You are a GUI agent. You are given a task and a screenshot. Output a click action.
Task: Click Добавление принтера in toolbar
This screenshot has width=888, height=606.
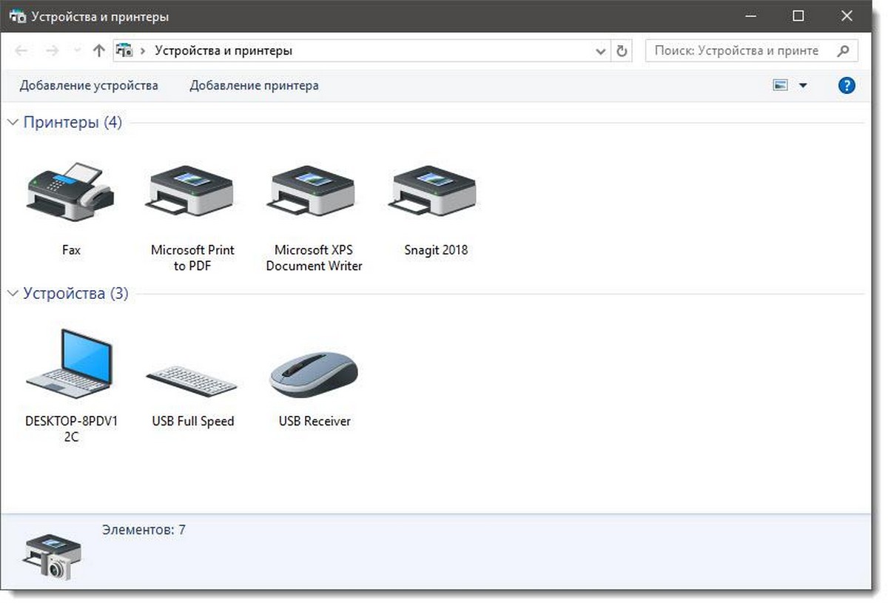pos(255,86)
